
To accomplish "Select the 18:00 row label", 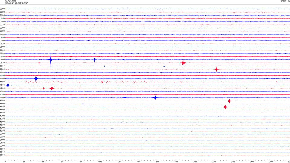I will coord(2,122).
